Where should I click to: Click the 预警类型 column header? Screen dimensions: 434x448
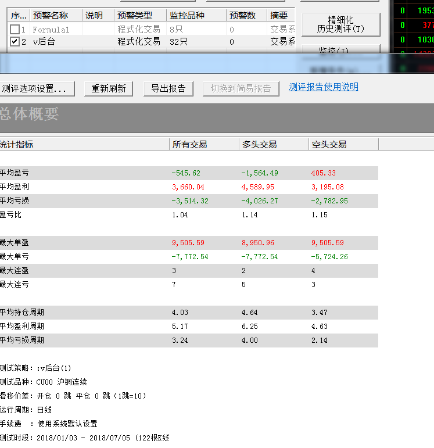pos(140,16)
